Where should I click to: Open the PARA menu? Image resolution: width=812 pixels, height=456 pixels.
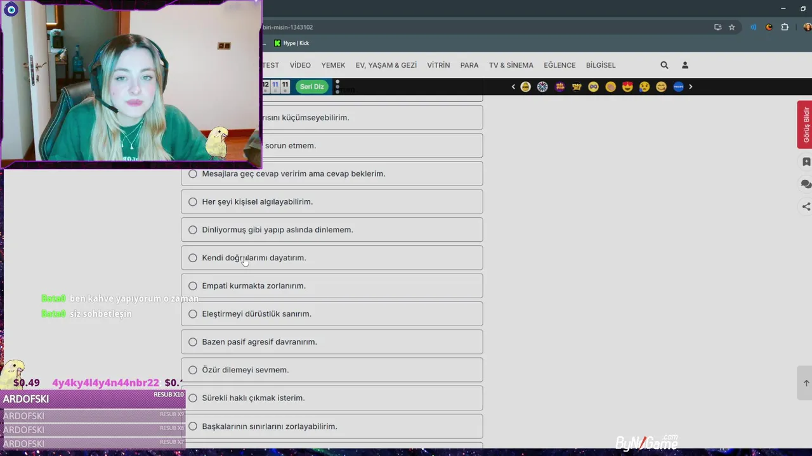469,65
